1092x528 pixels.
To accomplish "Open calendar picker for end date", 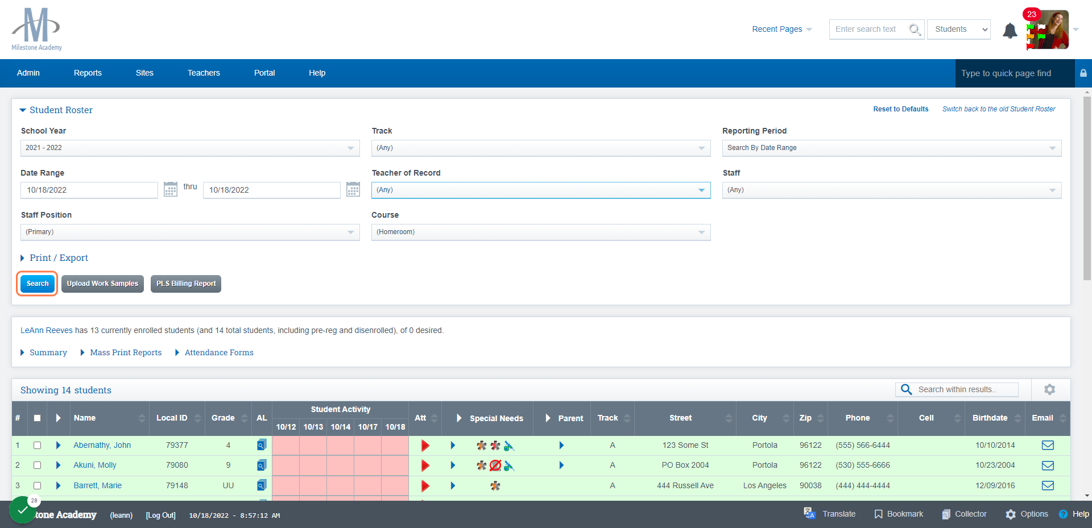I will 353,189.
